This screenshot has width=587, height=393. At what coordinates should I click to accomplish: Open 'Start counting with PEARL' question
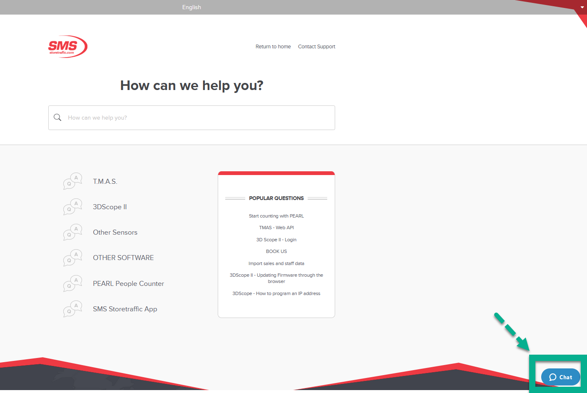point(276,216)
